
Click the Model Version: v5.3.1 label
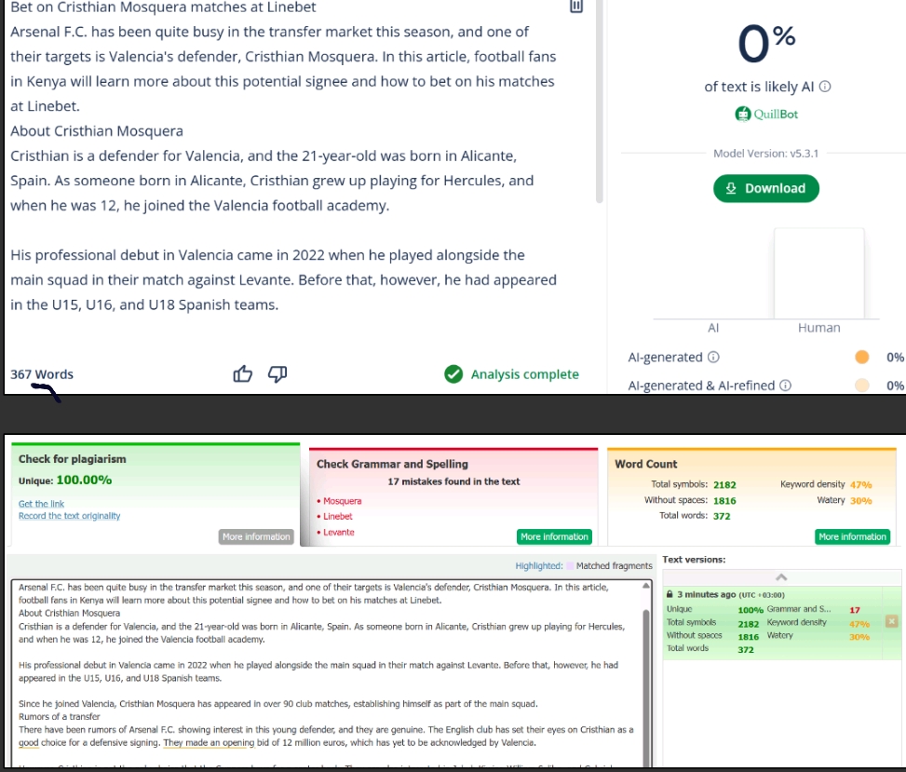coord(765,154)
